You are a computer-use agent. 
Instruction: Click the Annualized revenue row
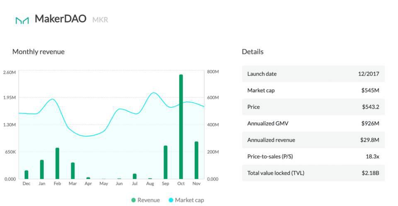(x=313, y=140)
